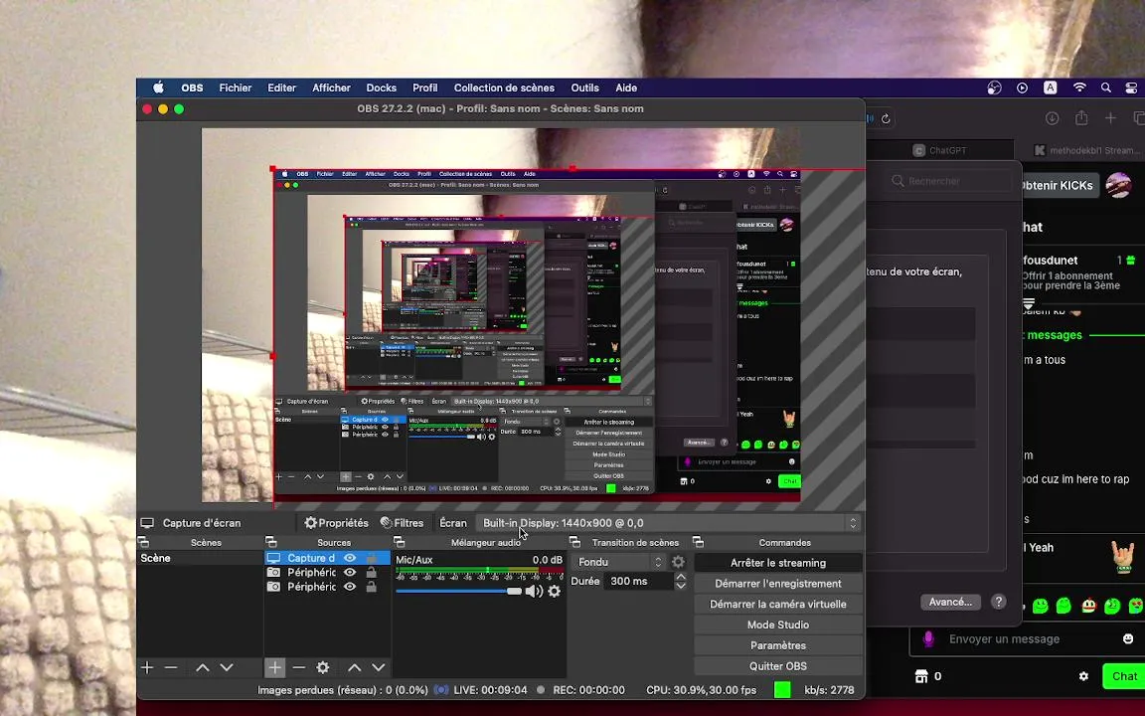Open transition properties gear next to Fondu
This screenshot has width=1145, height=716.
click(679, 562)
